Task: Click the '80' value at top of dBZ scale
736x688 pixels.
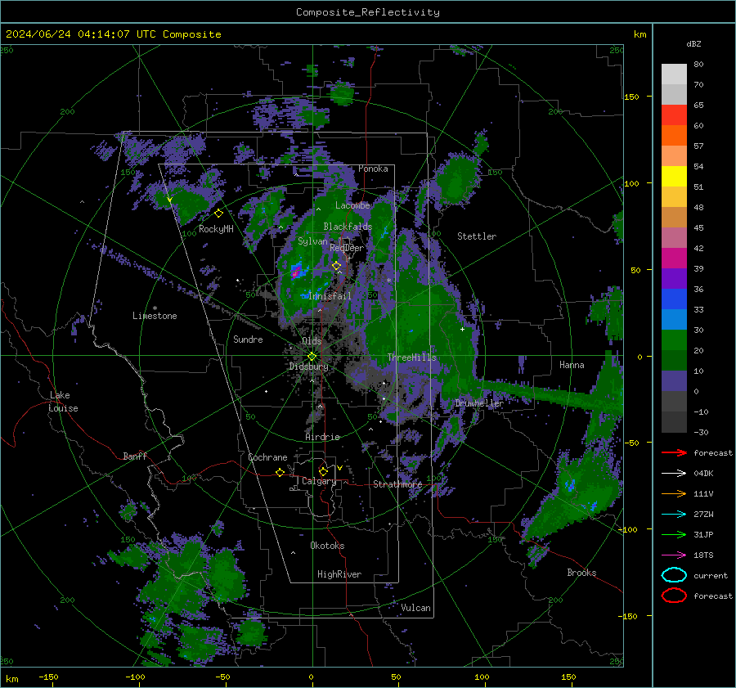Action: click(698, 65)
